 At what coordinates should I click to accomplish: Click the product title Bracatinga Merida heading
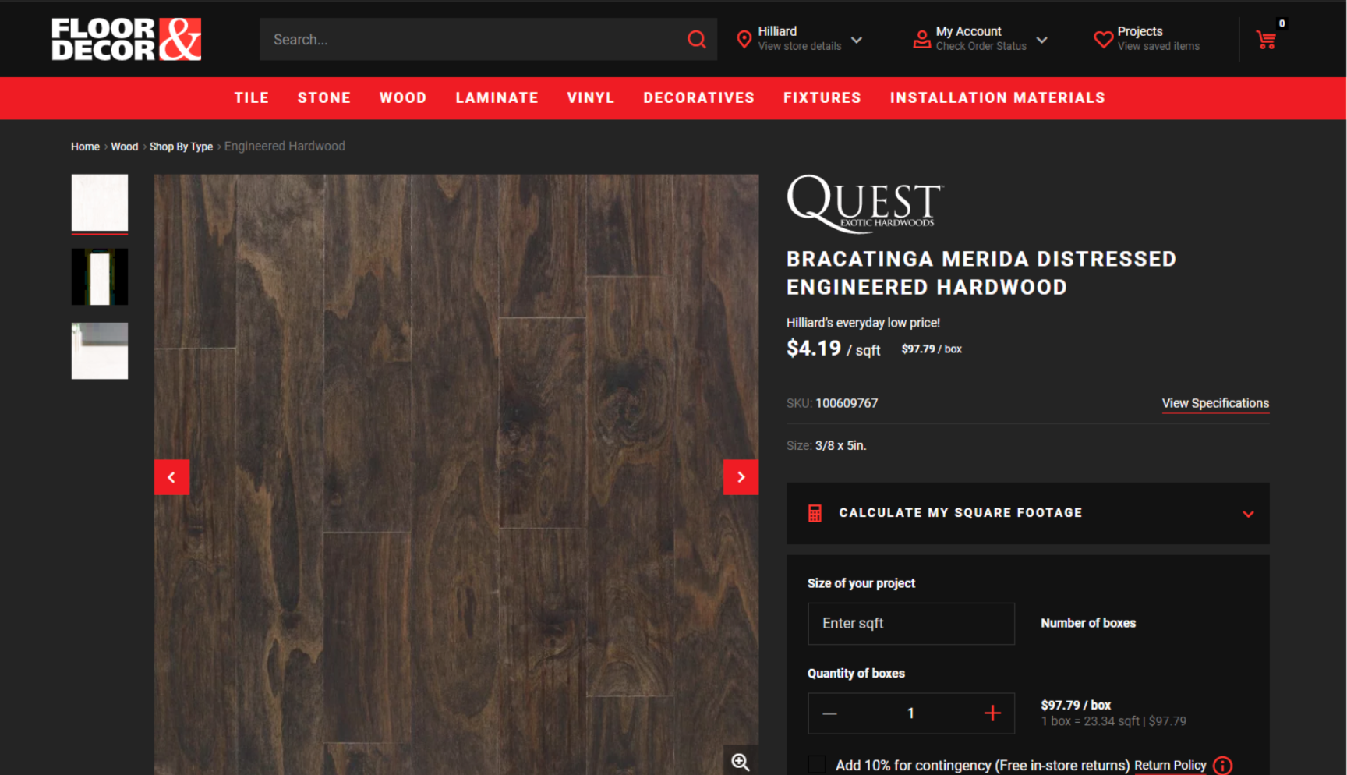(x=981, y=273)
